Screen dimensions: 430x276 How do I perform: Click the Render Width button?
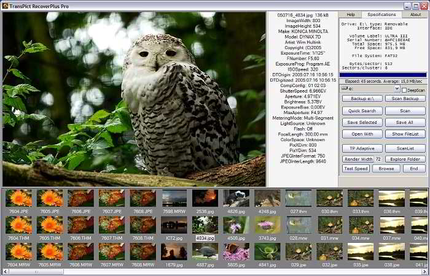click(358, 159)
